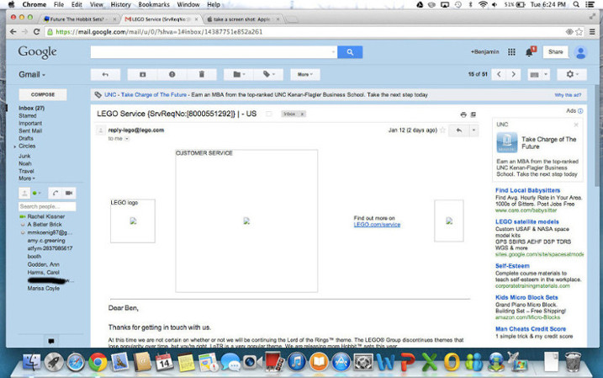This screenshot has height=378, width=603.
Task: Click the Google search button
Action: (350, 52)
